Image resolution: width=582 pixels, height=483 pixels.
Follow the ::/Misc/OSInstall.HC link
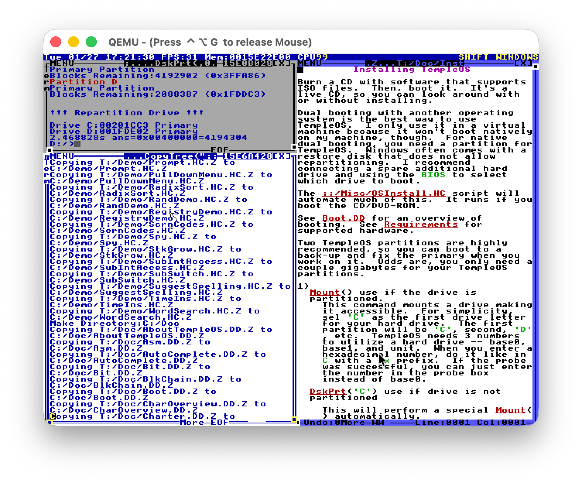[384, 193]
